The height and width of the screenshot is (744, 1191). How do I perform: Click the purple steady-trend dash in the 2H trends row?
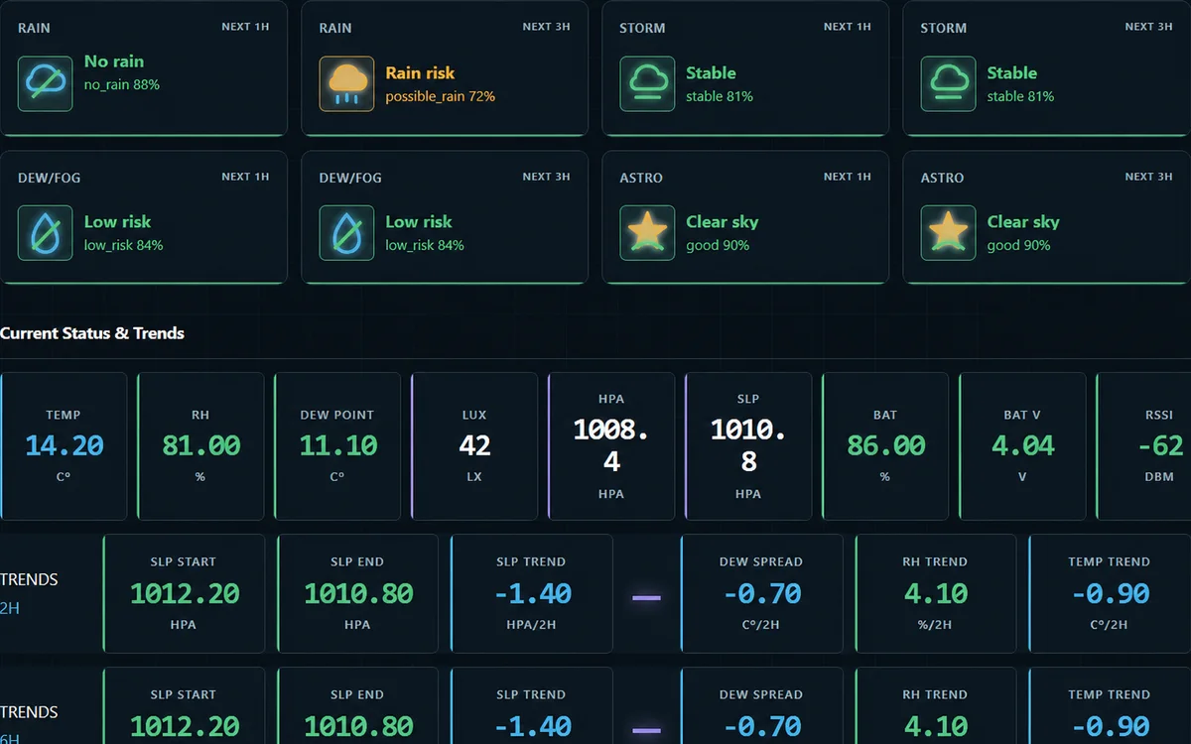coord(647,597)
